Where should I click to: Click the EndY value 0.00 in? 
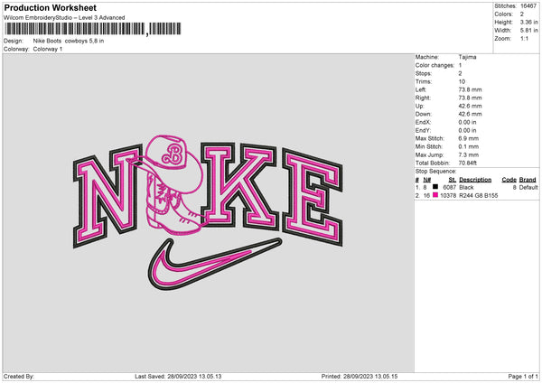pos(467,130)
